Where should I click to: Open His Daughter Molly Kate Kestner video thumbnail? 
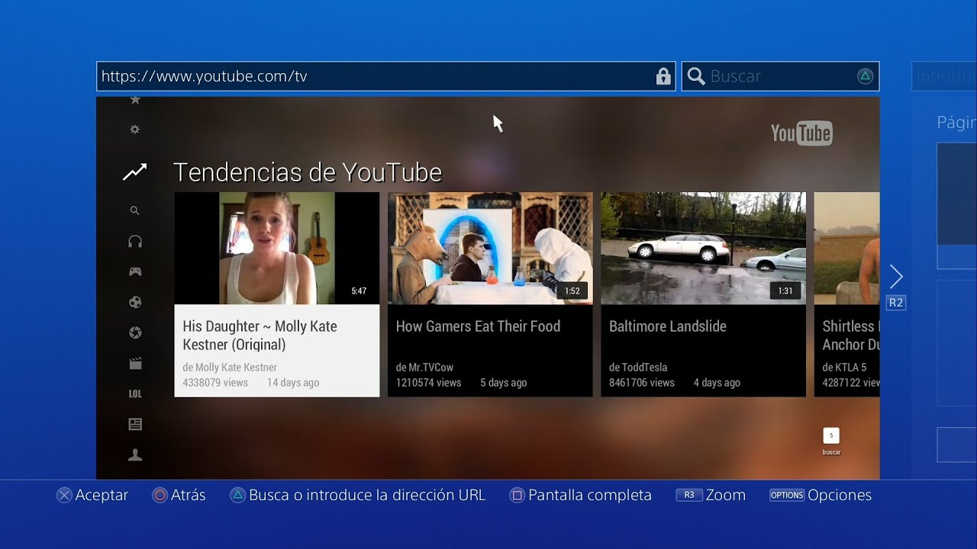(x=277, y=249)
